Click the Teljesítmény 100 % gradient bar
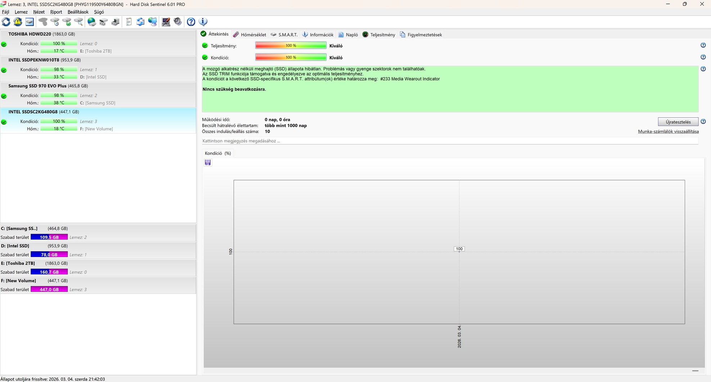711x382 pixels. tap(291, 45)
